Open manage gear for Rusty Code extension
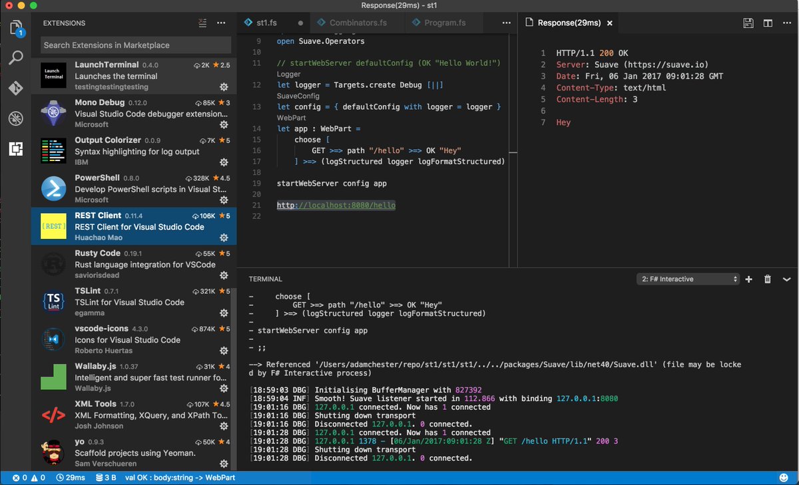Viewport: 799px width, 485px height. (x=224, y=275)
